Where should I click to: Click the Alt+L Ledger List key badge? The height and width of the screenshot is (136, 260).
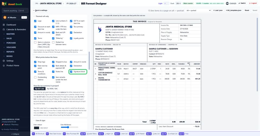101,134
